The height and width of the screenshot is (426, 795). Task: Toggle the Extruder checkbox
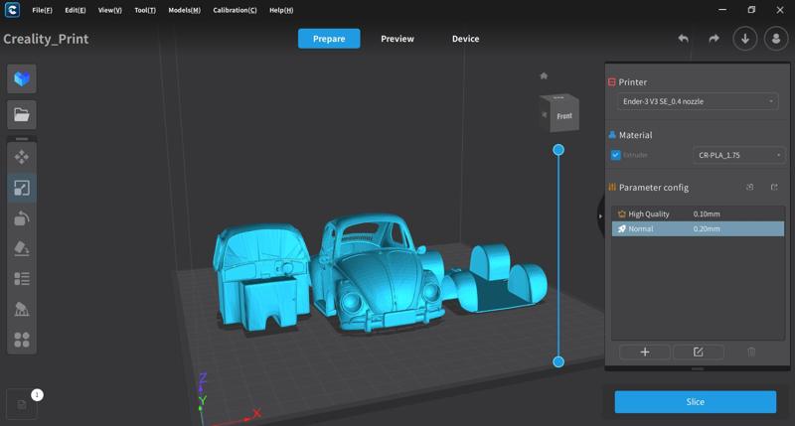(x=616, y=155)
